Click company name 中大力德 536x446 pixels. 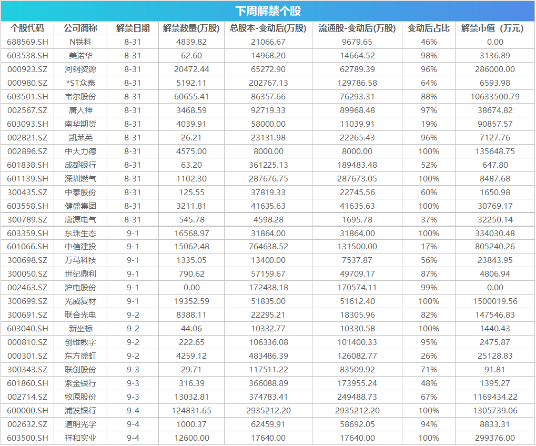80,151
